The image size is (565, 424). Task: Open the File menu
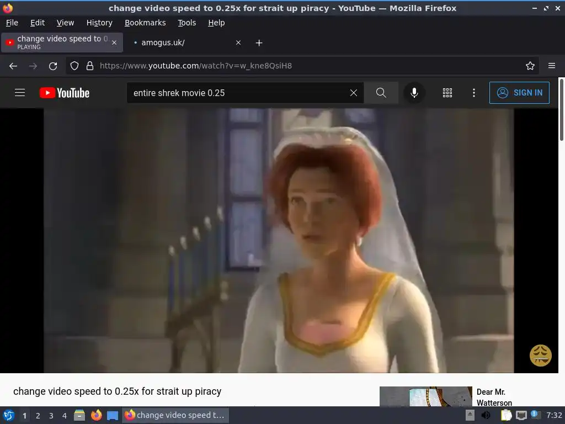coord(12,23)
